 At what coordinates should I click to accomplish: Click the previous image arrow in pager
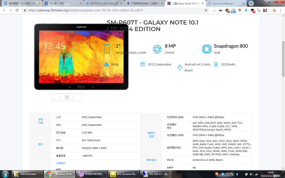pyautogui.click(x=61, y=98)
